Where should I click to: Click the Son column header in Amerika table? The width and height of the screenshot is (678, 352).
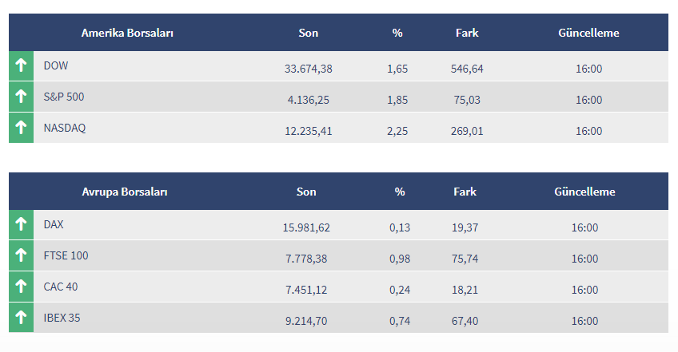click(x=308, y=33)
